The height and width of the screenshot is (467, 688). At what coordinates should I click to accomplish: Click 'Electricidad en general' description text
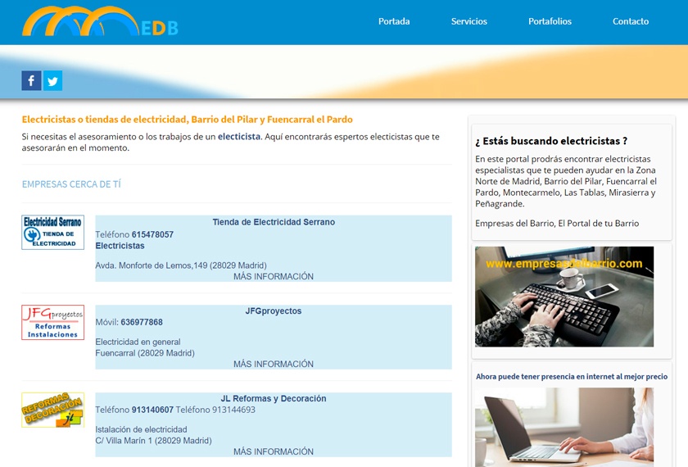(138, 342)
